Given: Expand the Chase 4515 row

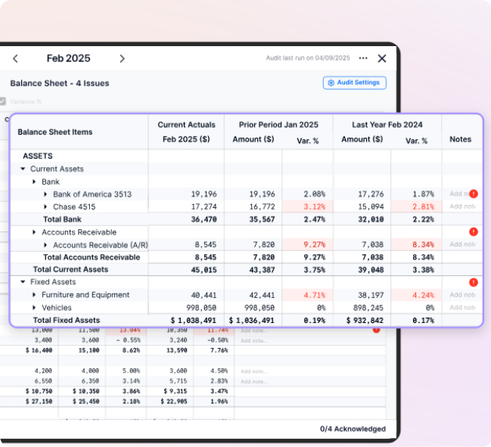Looking at the screenshot, I should point(46,206).
